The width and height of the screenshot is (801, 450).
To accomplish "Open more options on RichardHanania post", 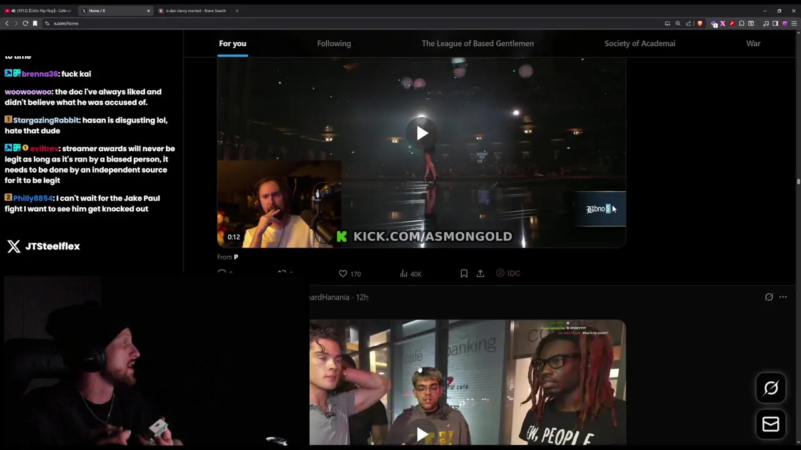I will coord(783,297).
